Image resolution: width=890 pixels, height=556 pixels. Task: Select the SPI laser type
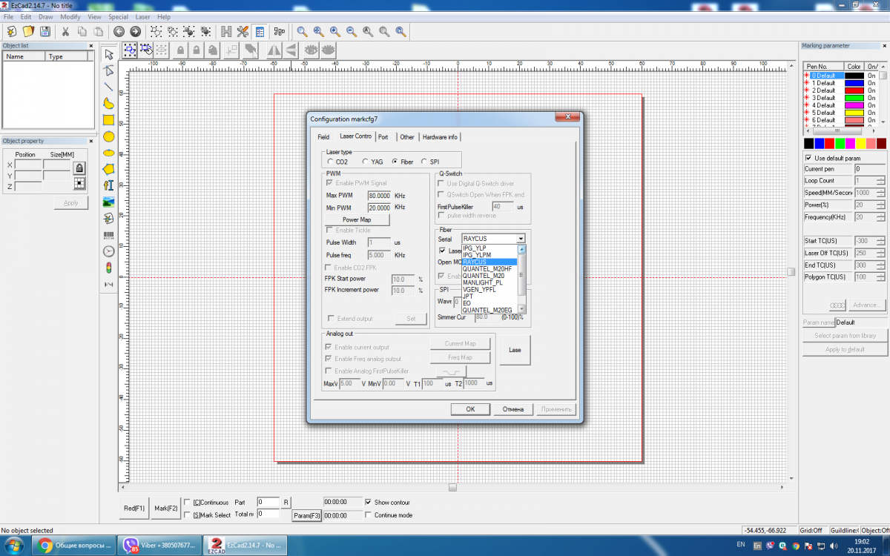pos(424,162)
